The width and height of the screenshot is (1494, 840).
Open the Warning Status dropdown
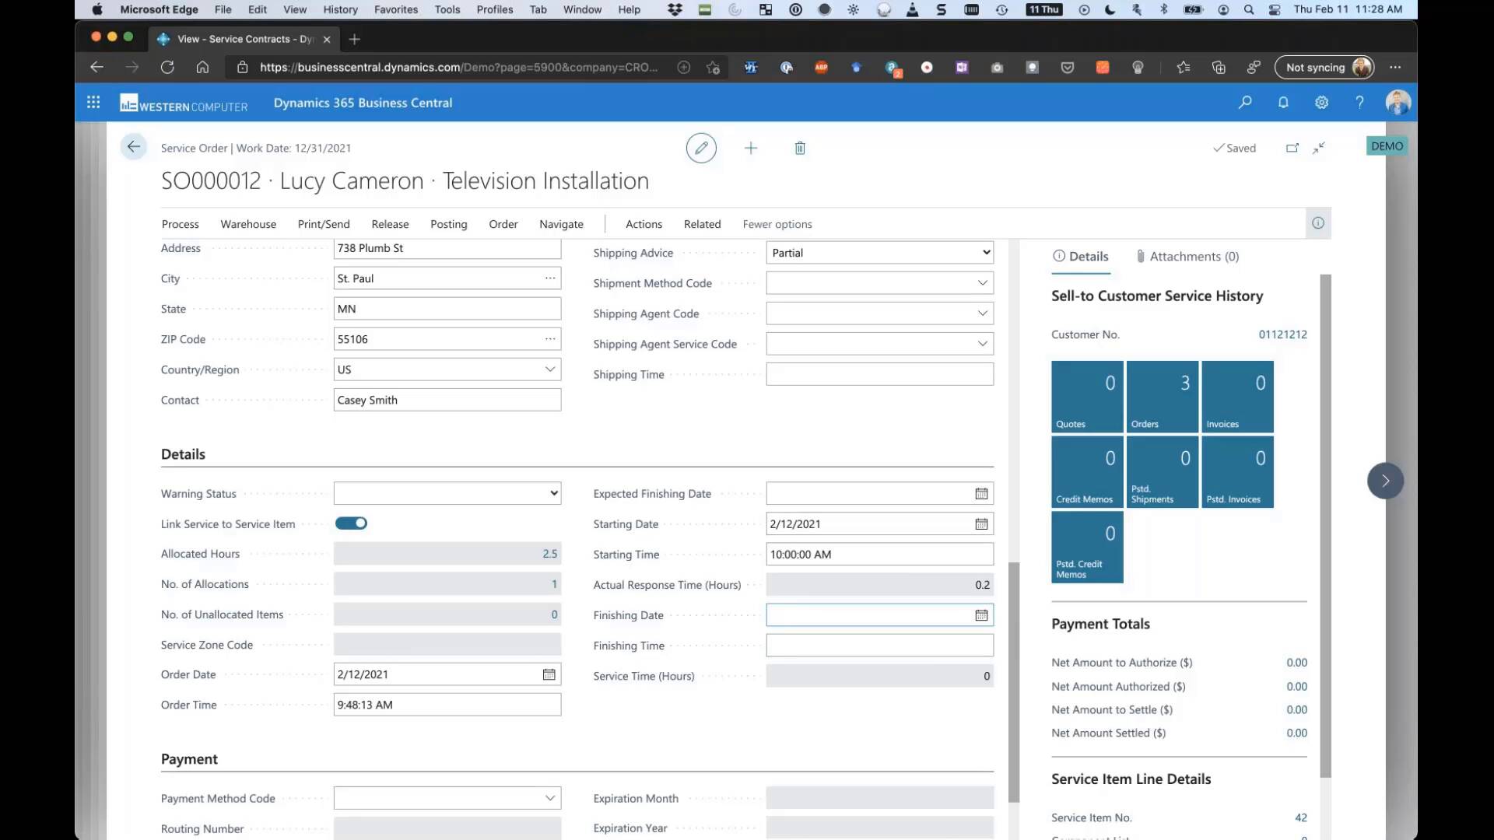[x=553, y=492]
